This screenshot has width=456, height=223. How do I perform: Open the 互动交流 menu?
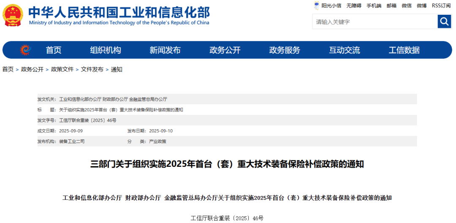[x=345, y=50]
